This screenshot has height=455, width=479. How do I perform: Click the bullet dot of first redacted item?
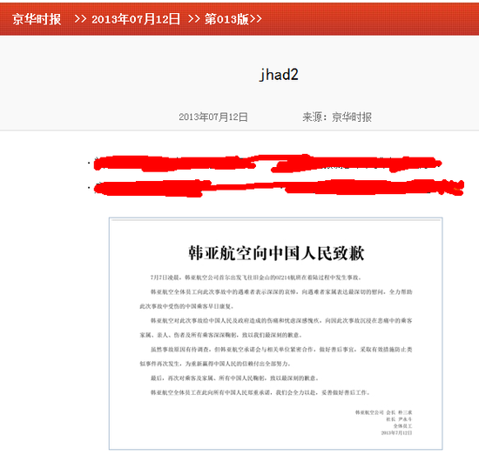[x=89, y=163]
